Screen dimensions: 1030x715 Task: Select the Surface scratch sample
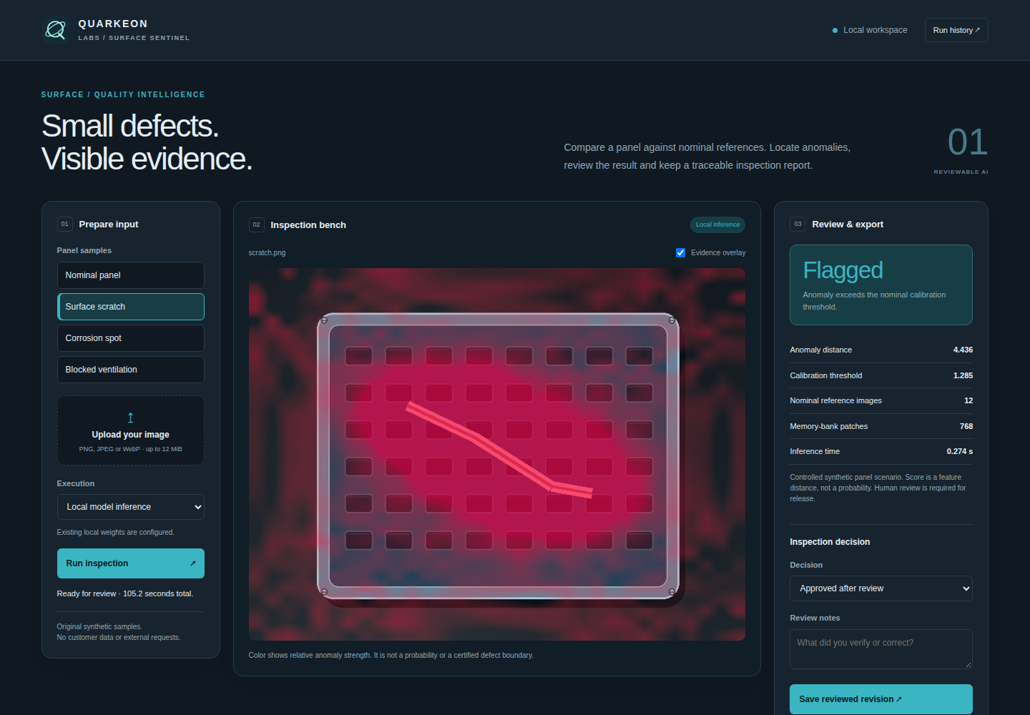click(131, 307)
